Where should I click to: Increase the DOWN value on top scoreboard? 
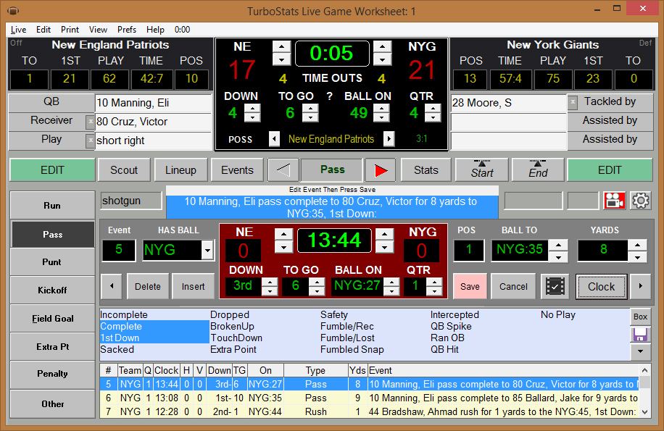pyautogui.click(x=252, y=108)
